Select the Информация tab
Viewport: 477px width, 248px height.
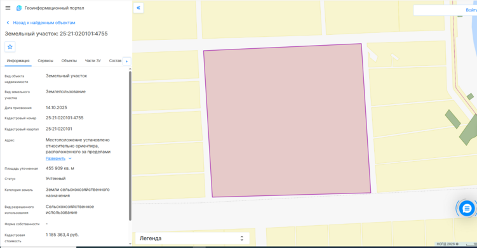click(18, 61)
